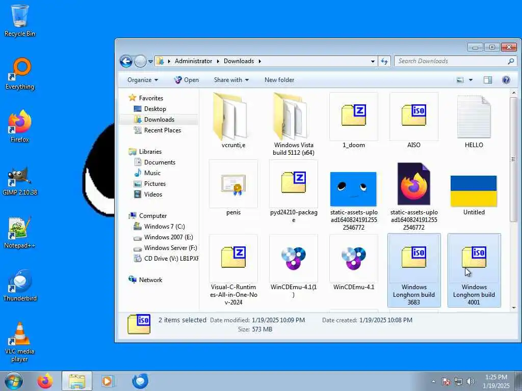
Task: Click file list vertical scrollbar thumb
Action: [513, 159]
